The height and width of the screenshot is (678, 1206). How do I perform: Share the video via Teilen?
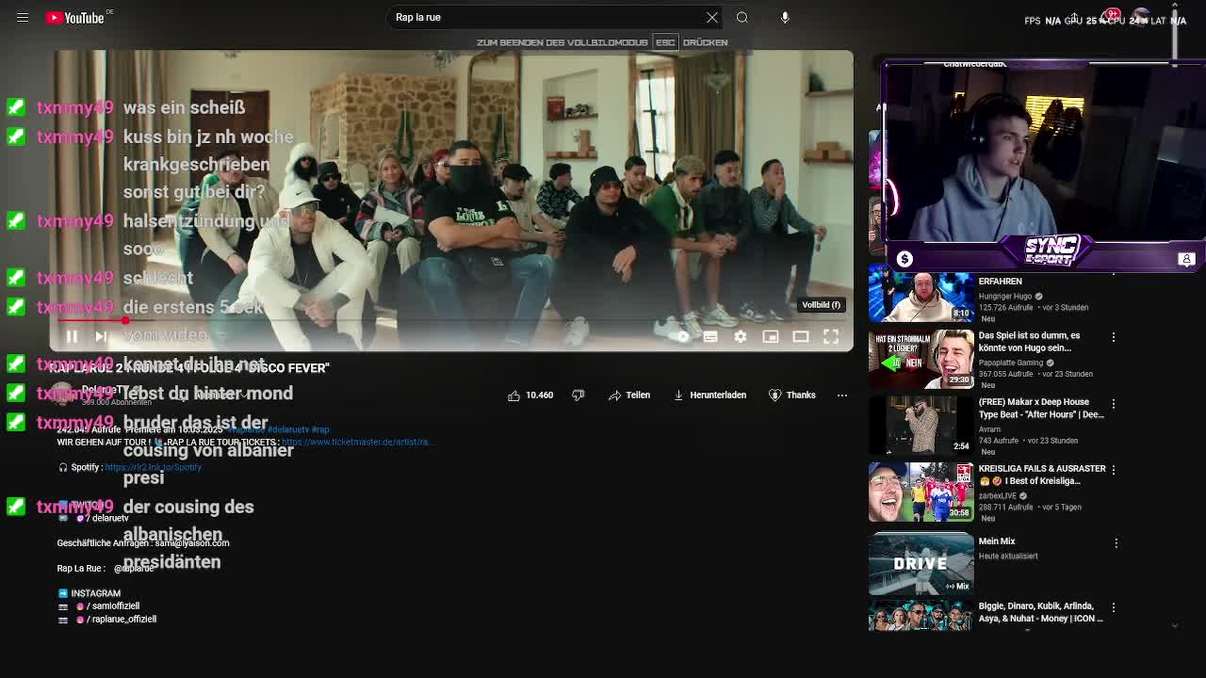(629, 395)
